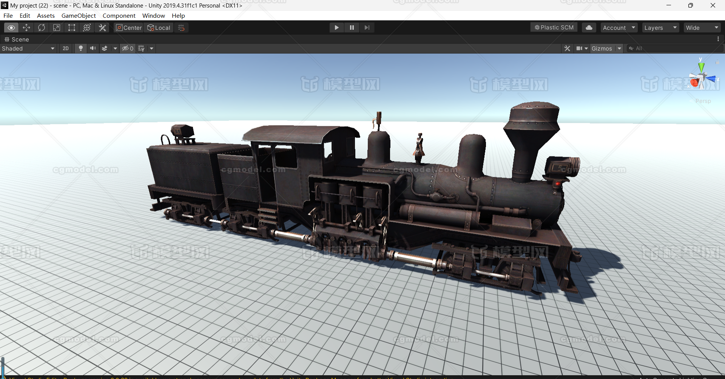Open the Component menu
725x379 pixels.
click(x=119, y=15)
